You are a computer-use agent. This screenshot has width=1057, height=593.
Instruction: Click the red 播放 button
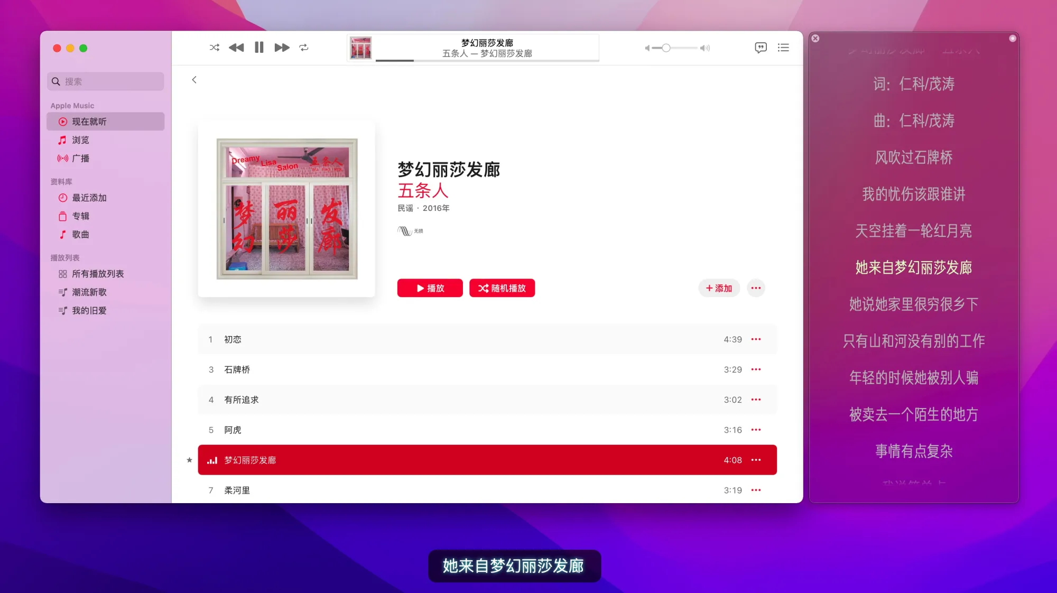point(430,288)
